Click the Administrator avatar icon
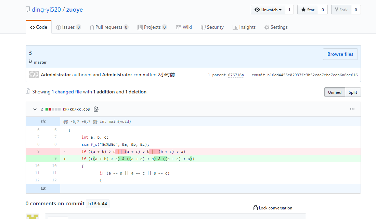 pyautogui.click(x=34, y=75)
